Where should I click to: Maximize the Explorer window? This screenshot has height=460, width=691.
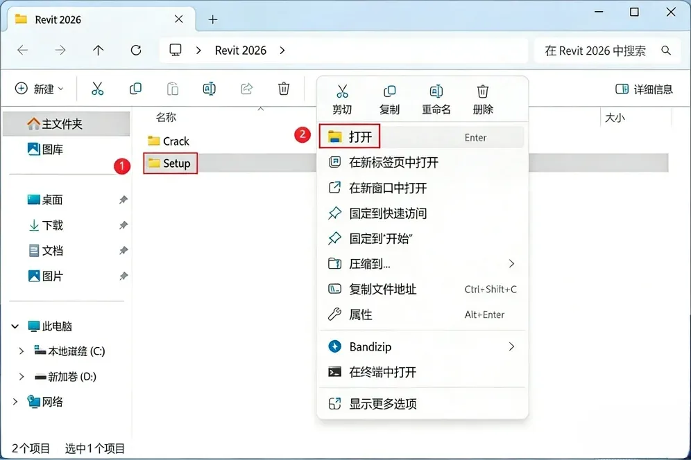pyautogui.click(x=633, y=12)
